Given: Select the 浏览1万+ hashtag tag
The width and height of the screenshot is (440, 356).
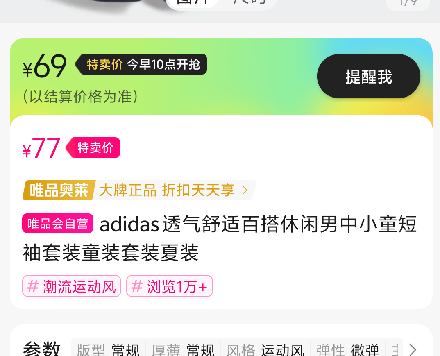Looking at the screenshot, I should tap(170, 286).
